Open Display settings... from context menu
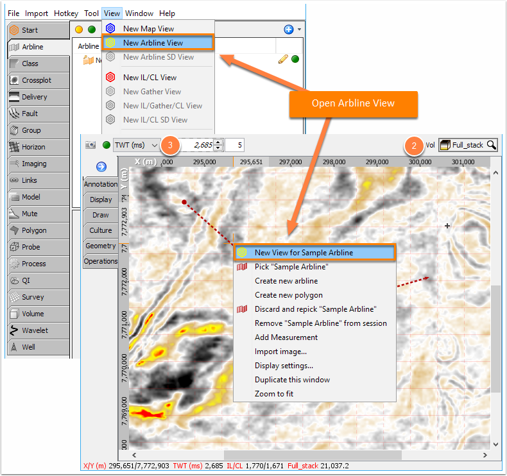 pyautogui.click(x=314, y=366)
